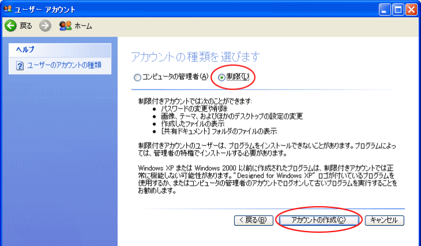Click the ホーム toolbar label
The image size is (421, 246).
(83, 26)
